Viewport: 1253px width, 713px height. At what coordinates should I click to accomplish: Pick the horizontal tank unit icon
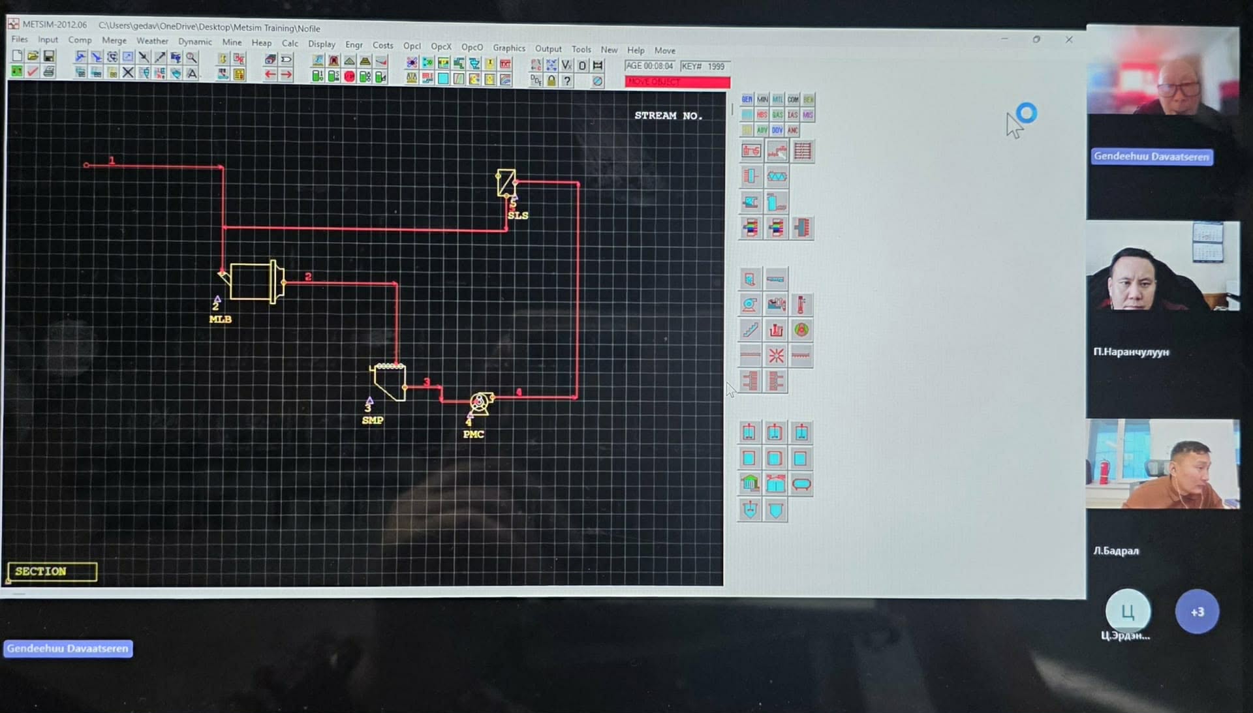tap(801, 484)
